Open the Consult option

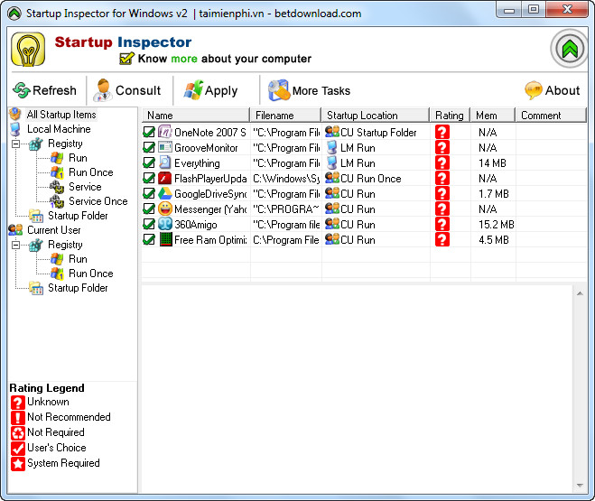point(127,90)
